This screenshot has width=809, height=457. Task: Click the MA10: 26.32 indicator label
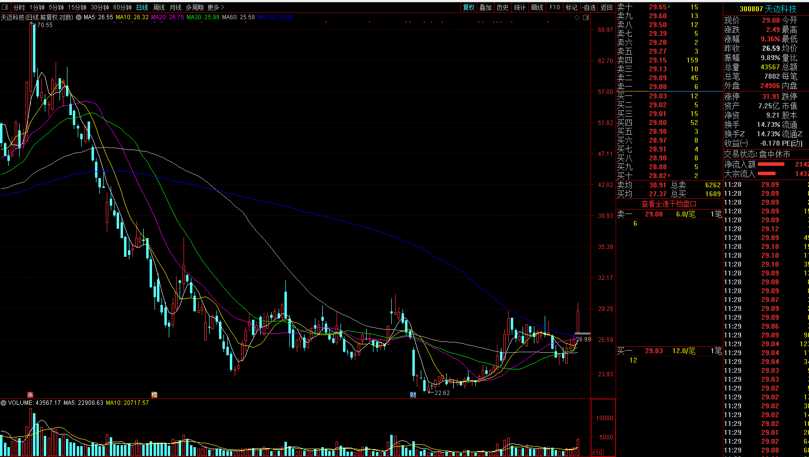tap(132, 17)
